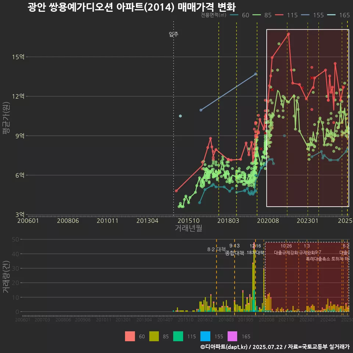This screenshot has height=353, width=353.
Task: Click the 30 label on volume axis
Action: click(x=15, y=268)
